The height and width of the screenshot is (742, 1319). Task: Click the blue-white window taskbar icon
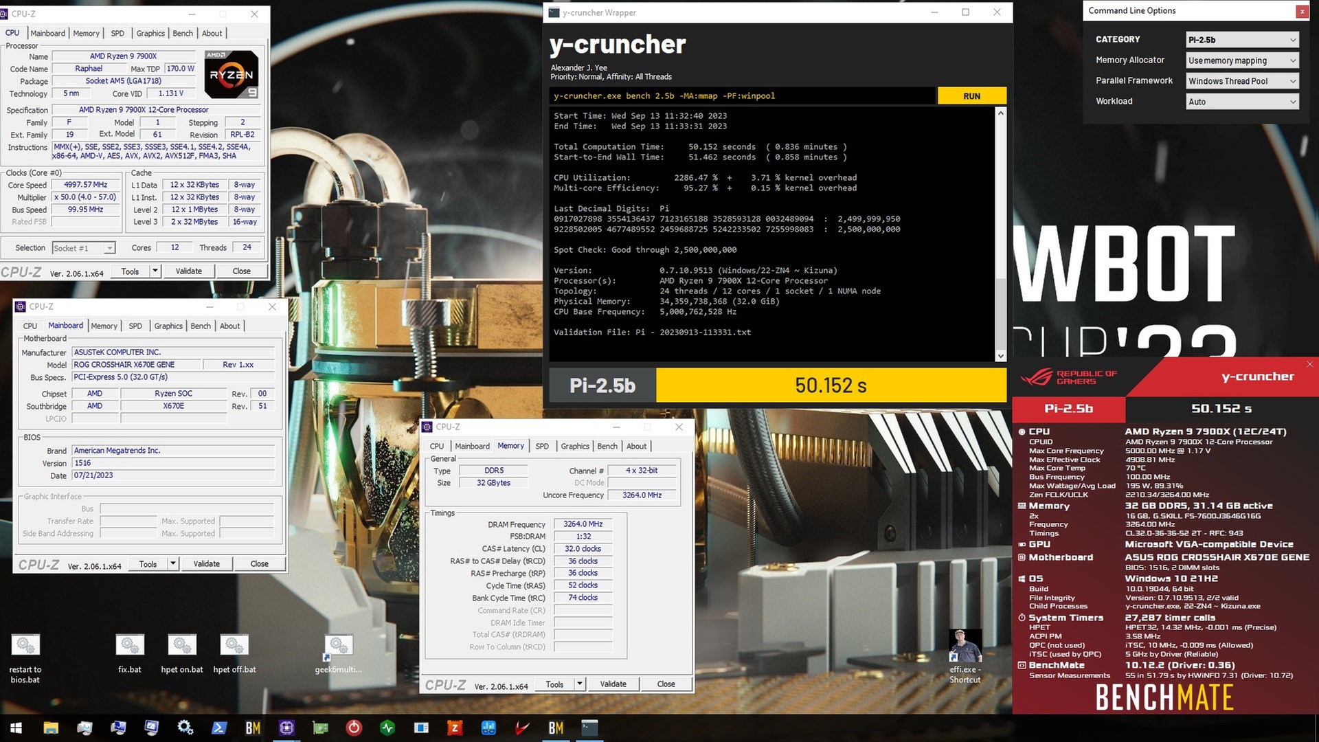pos(421,728)
